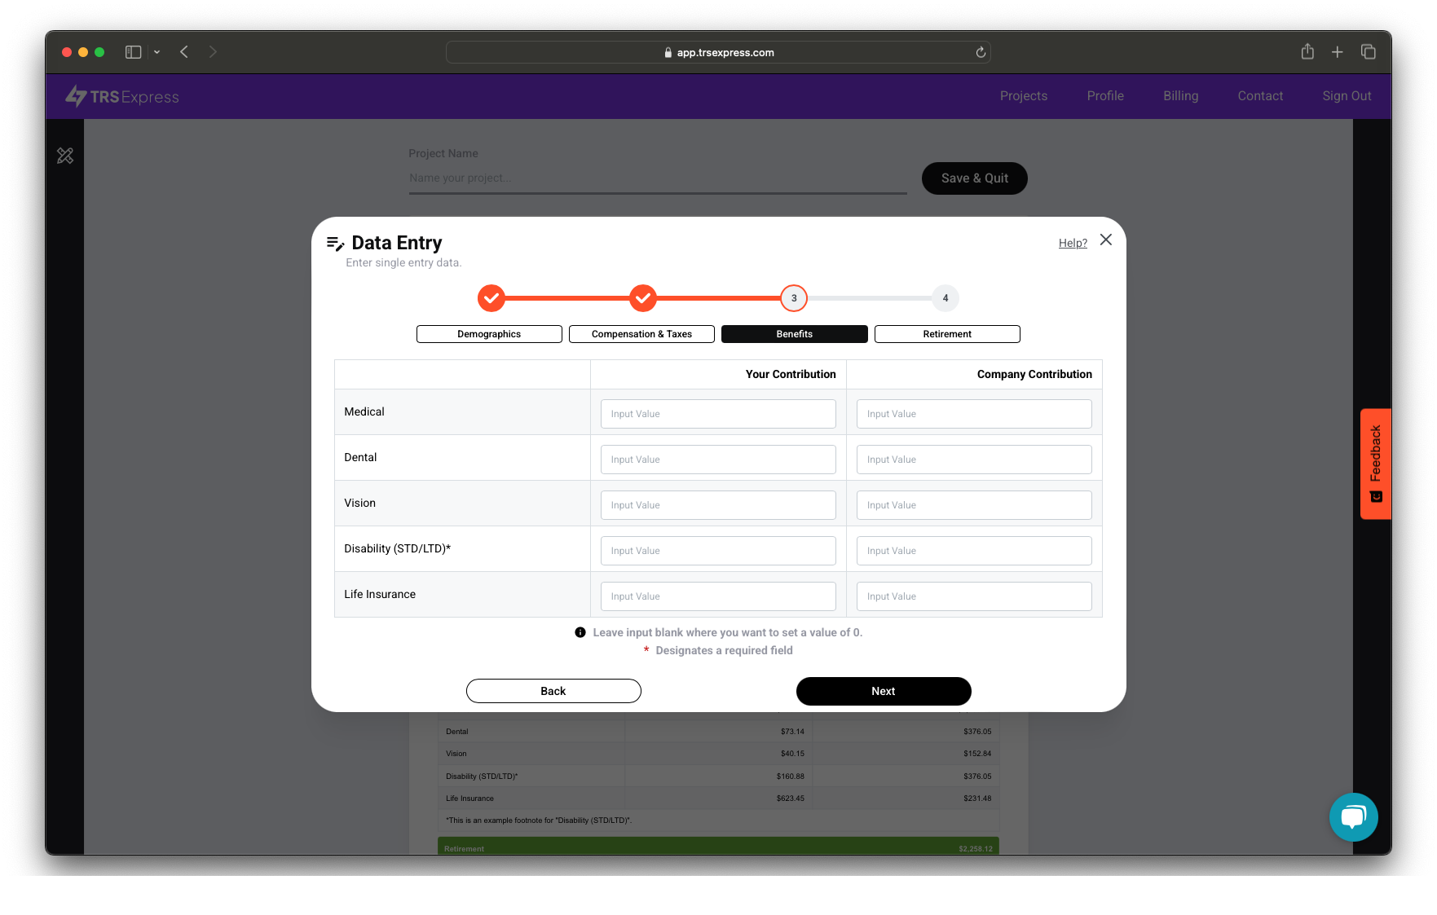Screen dimensions: 1437x915
Task: Open the chat support bubble
Action: coord(1353,816)
